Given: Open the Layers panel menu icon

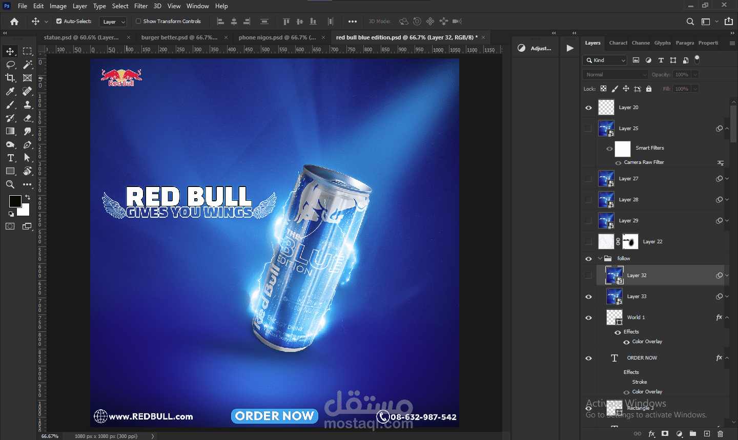Looking at the screenshot, I should coord(732,43).
